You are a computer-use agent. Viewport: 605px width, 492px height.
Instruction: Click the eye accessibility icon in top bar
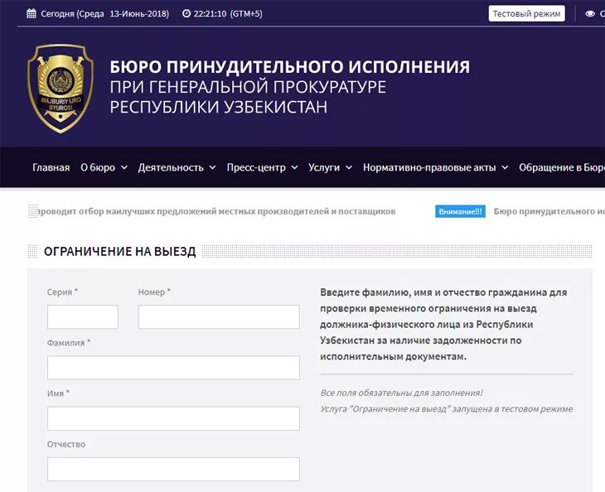[590, 14]
